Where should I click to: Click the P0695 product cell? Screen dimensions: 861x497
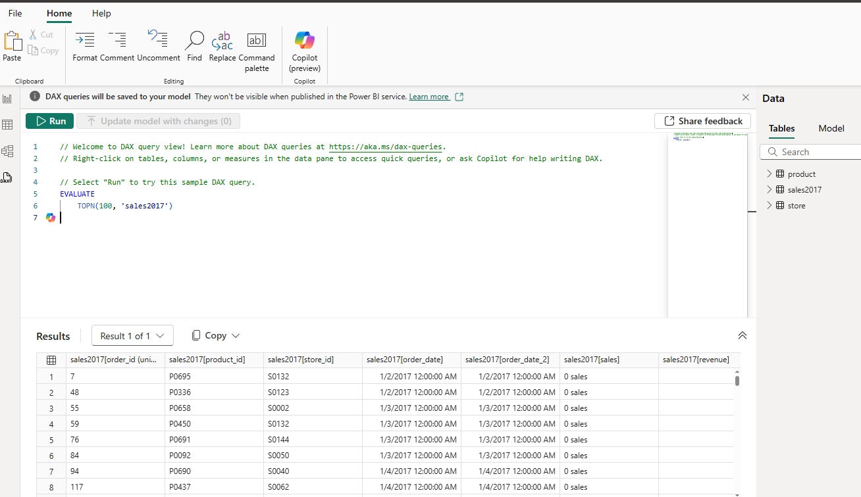pos(214,377)
